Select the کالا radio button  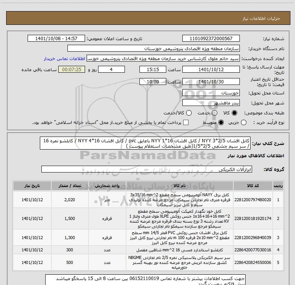click(x=234, y=113)
